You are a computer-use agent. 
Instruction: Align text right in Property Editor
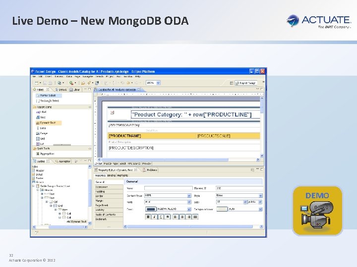point(189,217)
